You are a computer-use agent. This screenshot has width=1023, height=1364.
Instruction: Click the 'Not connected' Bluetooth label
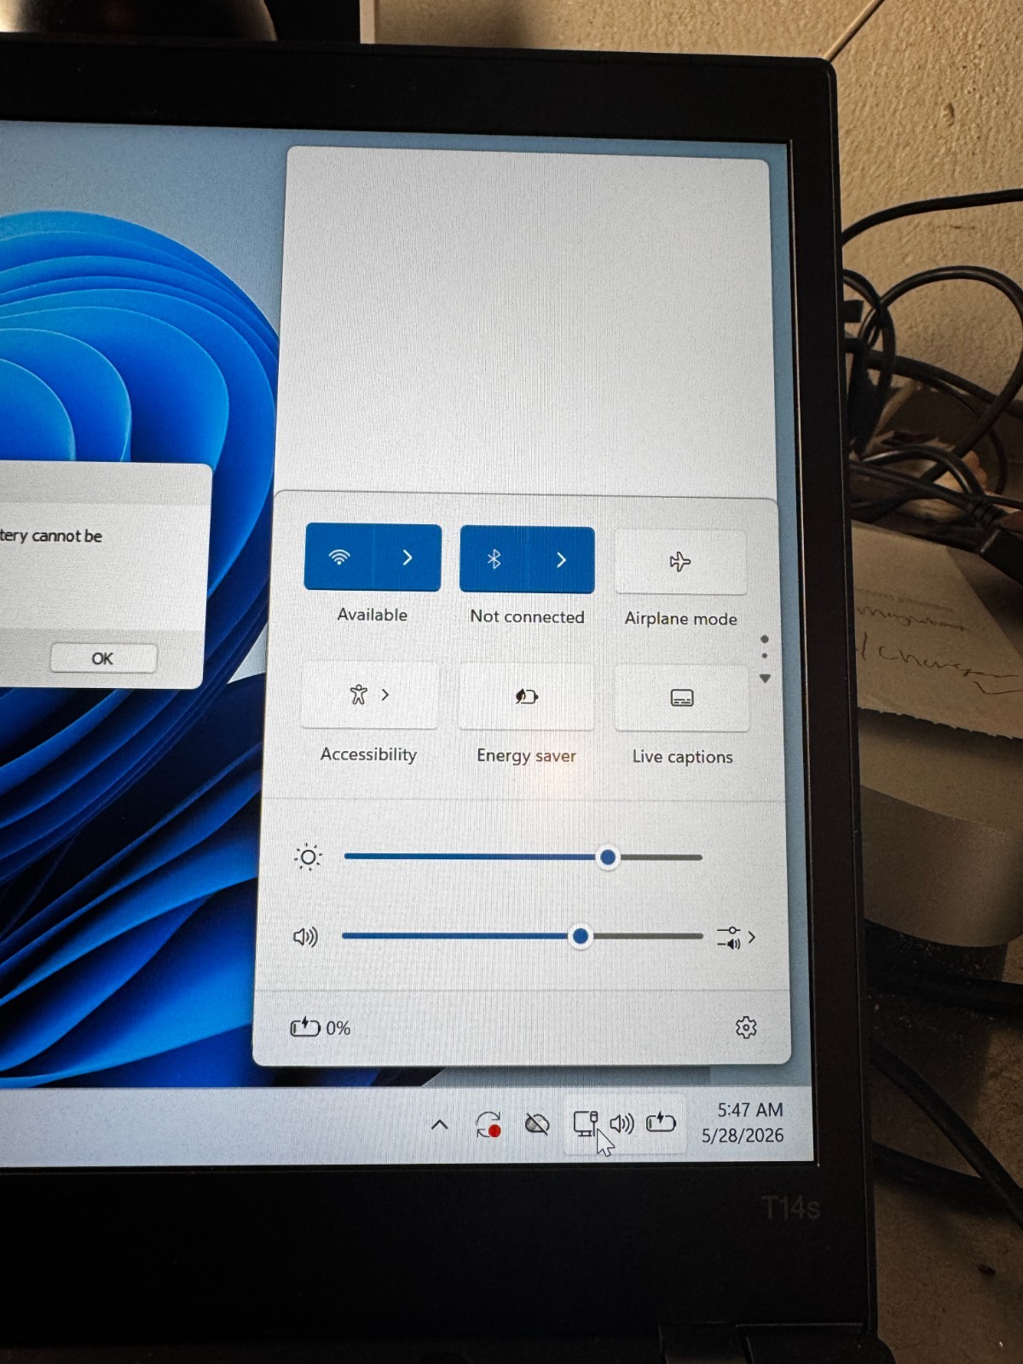527,616
